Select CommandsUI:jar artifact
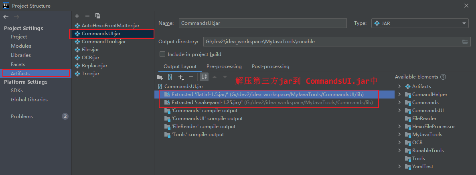The width and height of the screenshot is (476, 175). (x=112, y=34)
